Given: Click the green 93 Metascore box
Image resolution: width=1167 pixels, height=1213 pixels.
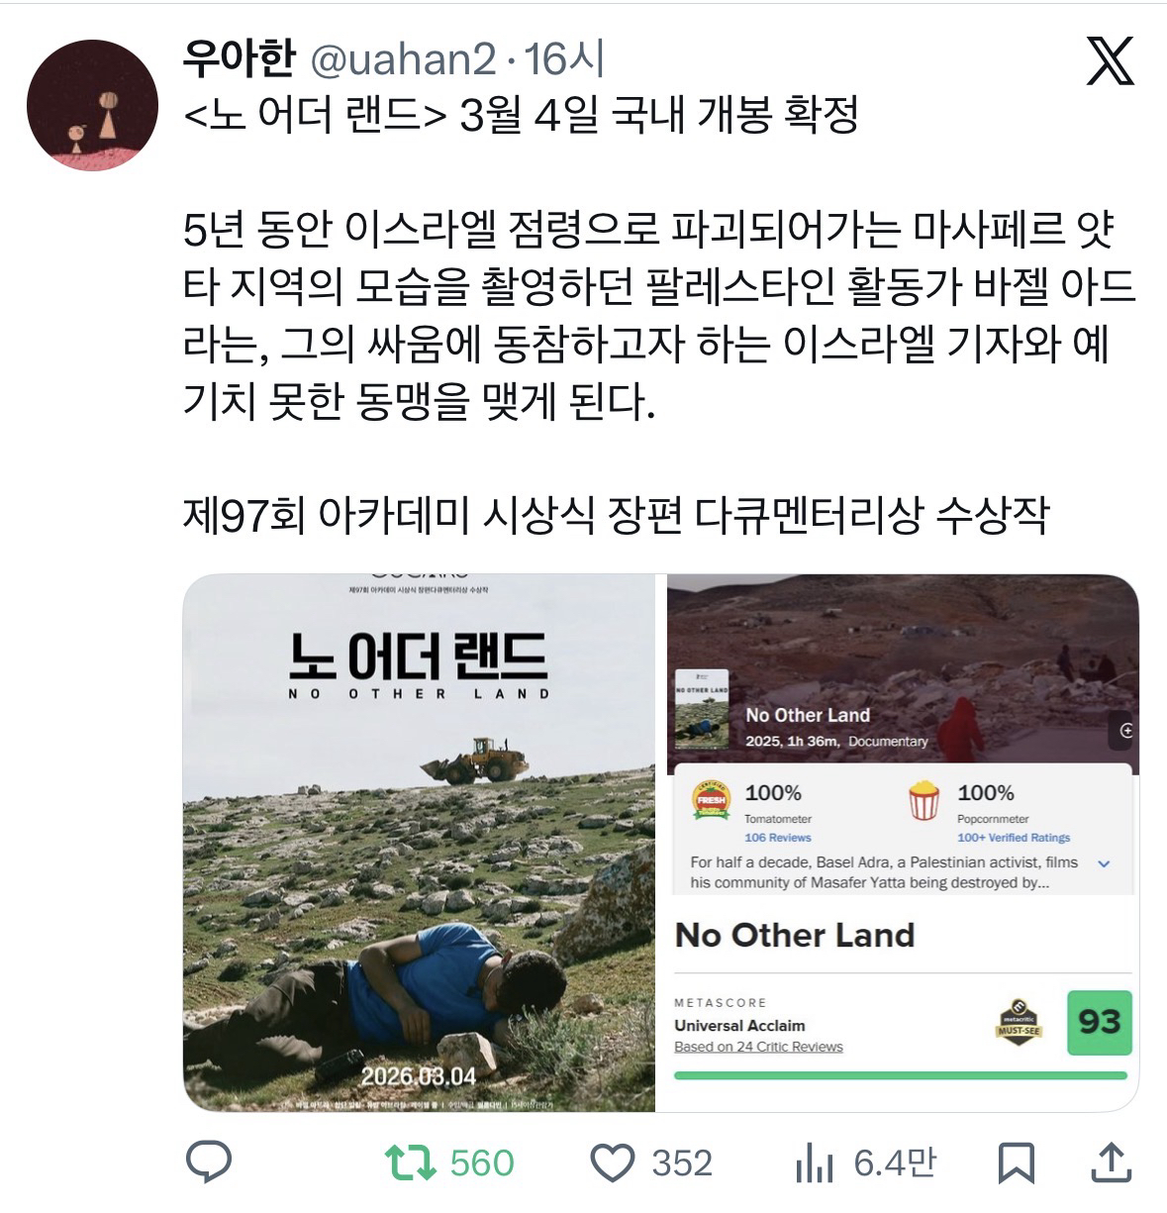Looking at the screenshot, I should [x=1100, y=1022].
